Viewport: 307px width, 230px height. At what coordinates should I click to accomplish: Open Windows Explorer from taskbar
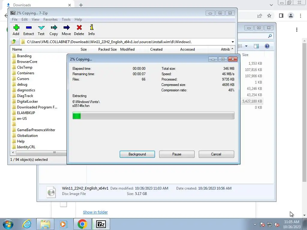click(45, 224)
